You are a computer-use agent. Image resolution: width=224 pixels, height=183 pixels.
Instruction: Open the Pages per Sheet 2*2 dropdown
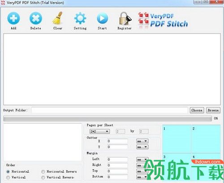(x=99, y=131)
